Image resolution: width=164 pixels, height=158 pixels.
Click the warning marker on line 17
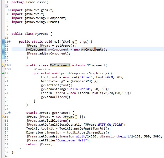pos(3,65)
